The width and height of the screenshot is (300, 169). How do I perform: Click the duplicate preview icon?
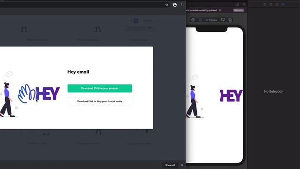coord(230,20)
